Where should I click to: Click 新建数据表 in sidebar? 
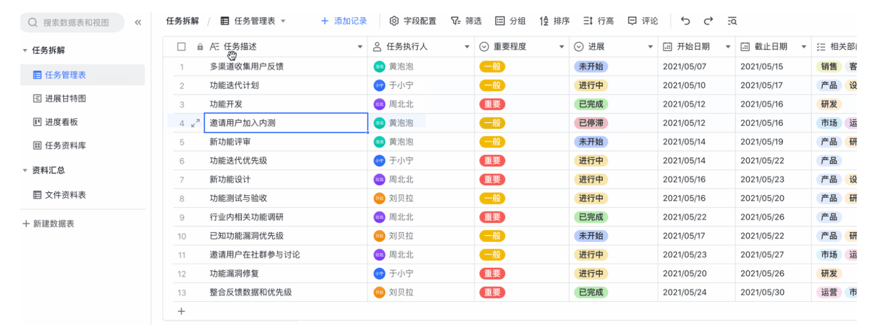pyautogui.click(x=48, y=224)
